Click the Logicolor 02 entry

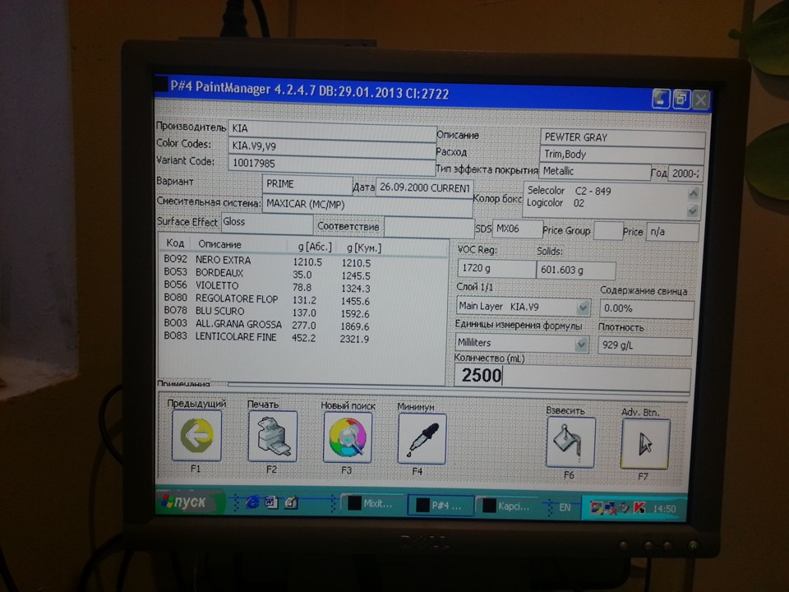(556, 203)
